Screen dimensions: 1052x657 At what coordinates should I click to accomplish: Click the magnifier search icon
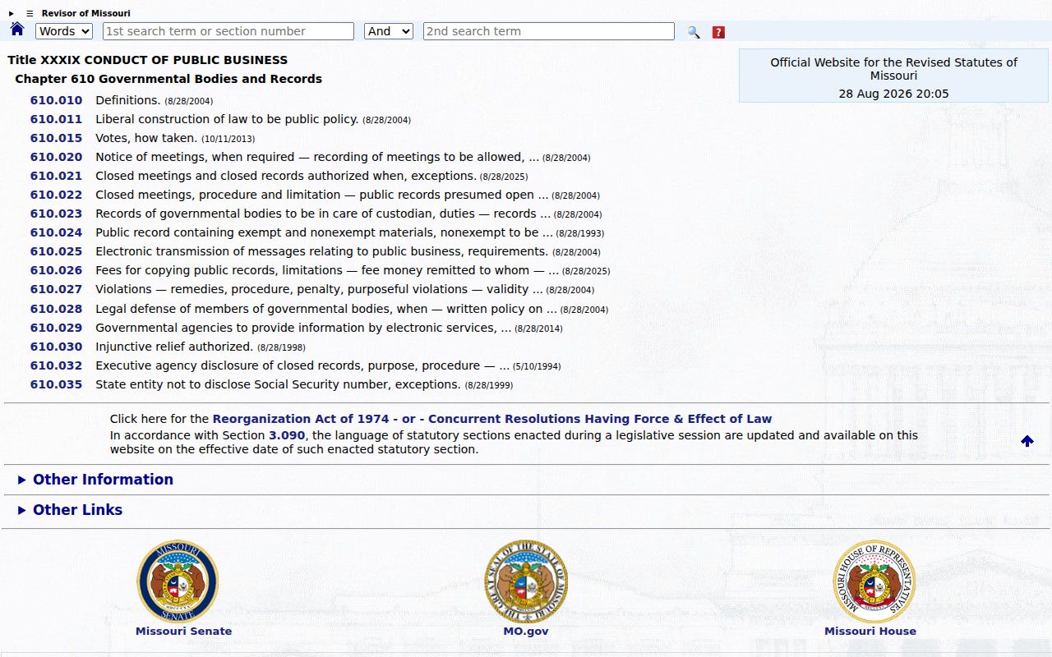pos(694,32)
